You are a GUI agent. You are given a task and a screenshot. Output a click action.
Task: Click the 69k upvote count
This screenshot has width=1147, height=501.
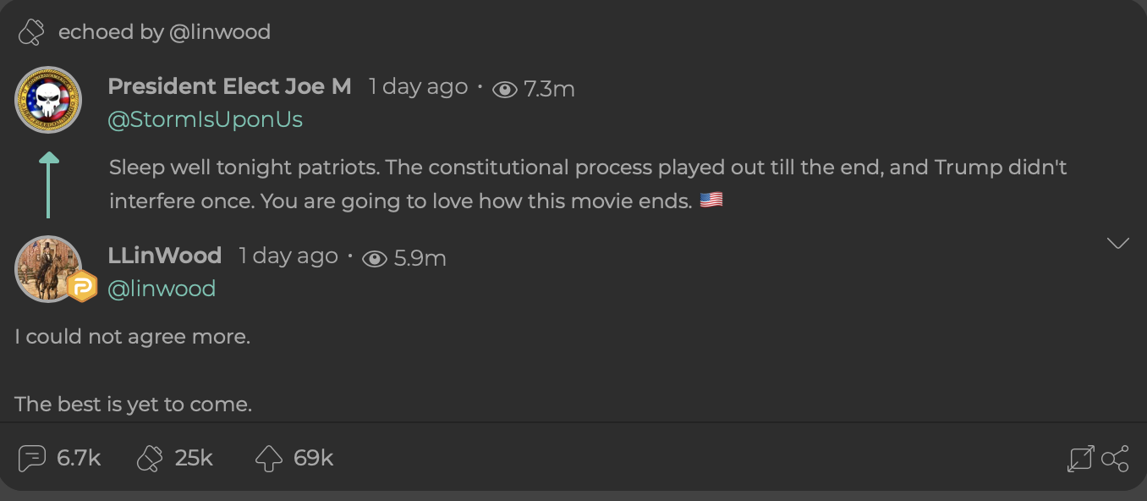point(314,459)
